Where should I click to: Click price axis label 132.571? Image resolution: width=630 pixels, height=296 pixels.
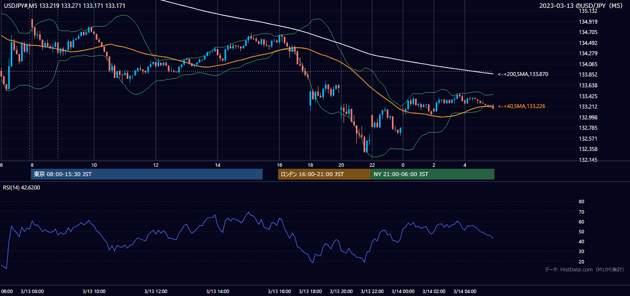point(588,139)
